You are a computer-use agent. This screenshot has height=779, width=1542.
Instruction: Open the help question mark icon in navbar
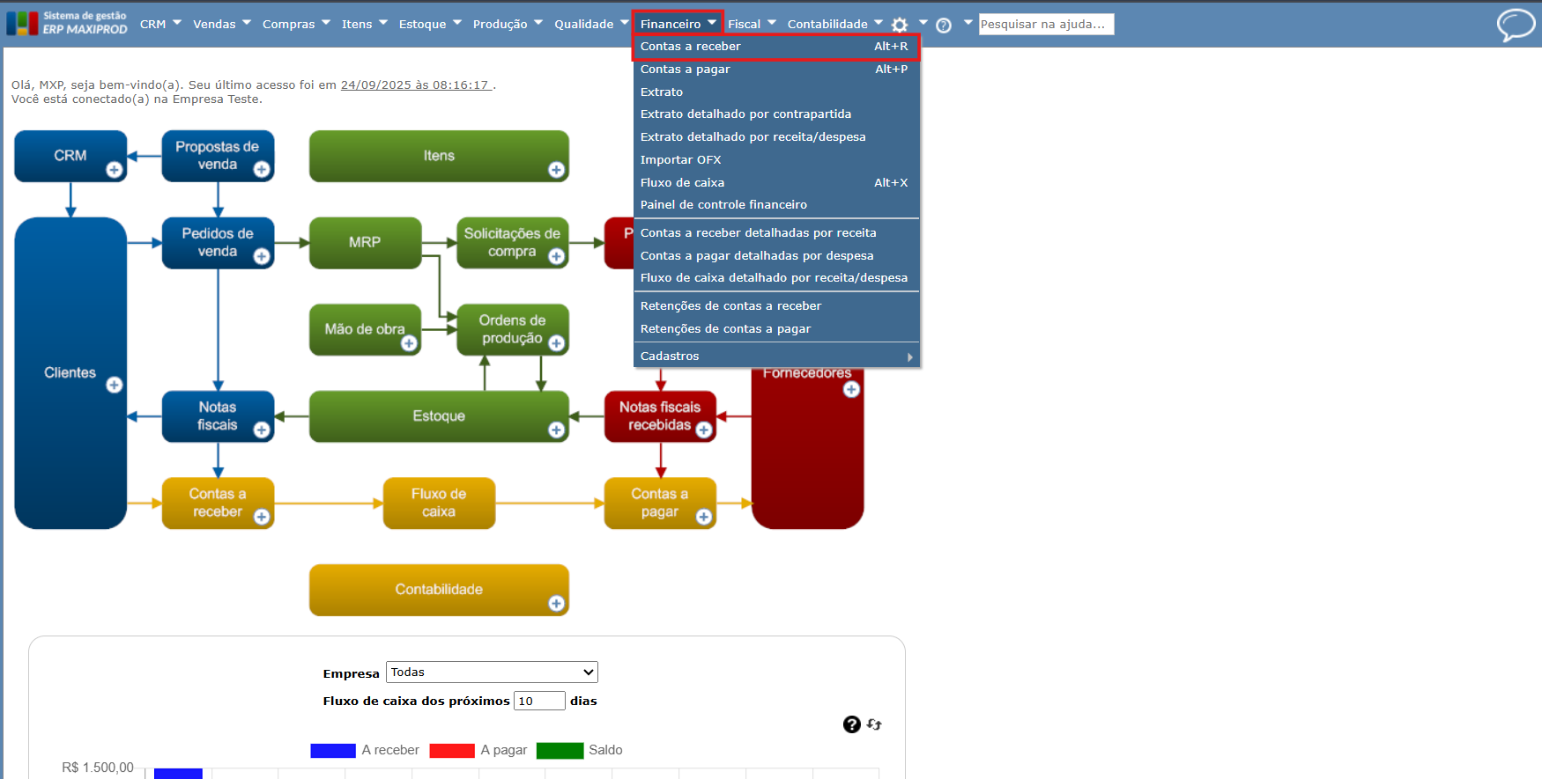click(944, 26)
